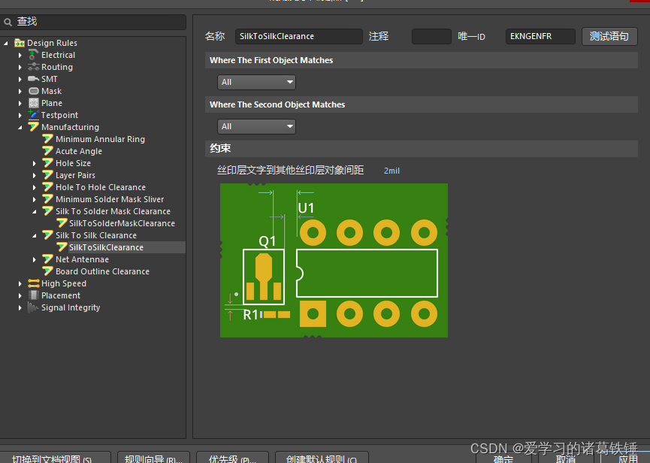Click the Mask category icon
This screenshot has width=650, height=463.
tap(34, 91)
